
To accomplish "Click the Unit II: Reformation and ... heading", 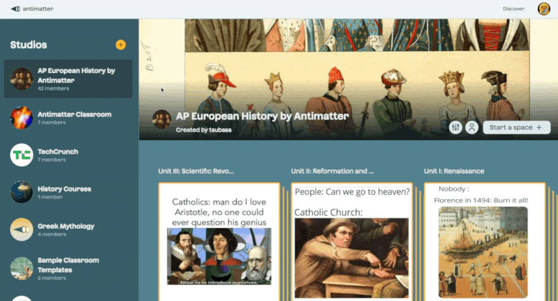I will 332,171.
